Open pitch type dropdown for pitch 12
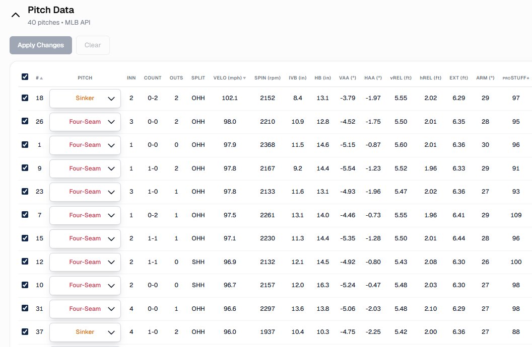Viewport: 532px width, 347px height. [x=85, y=262]
